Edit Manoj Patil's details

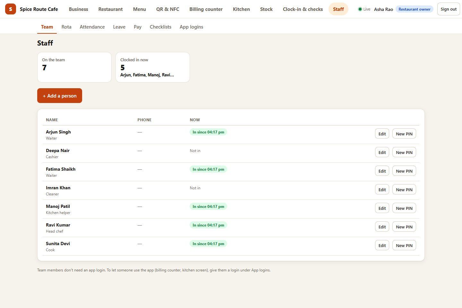coord(382,208)
